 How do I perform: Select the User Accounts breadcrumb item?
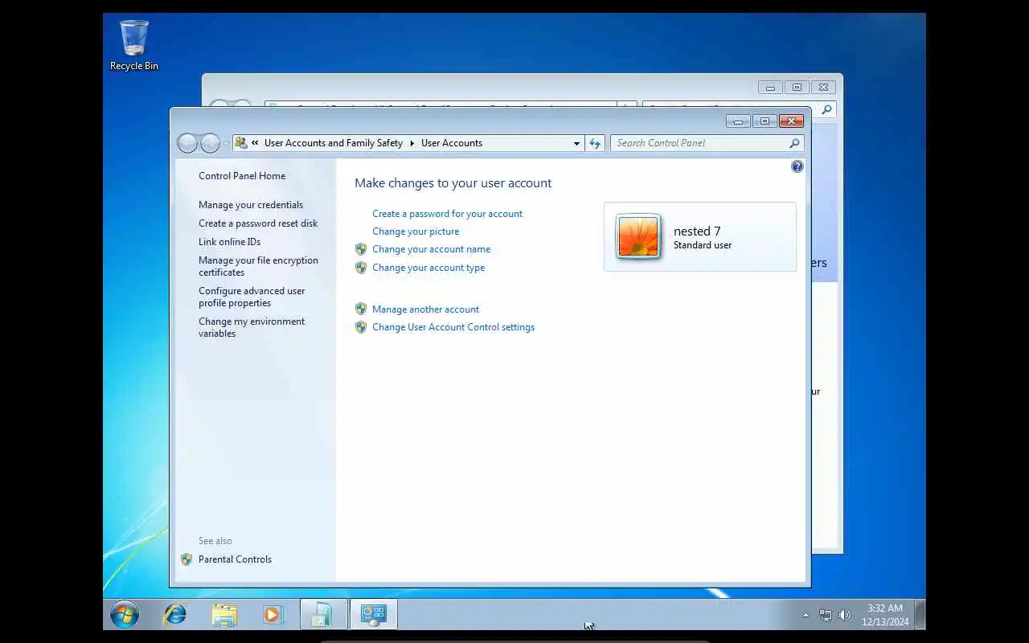tap(452, 143)
